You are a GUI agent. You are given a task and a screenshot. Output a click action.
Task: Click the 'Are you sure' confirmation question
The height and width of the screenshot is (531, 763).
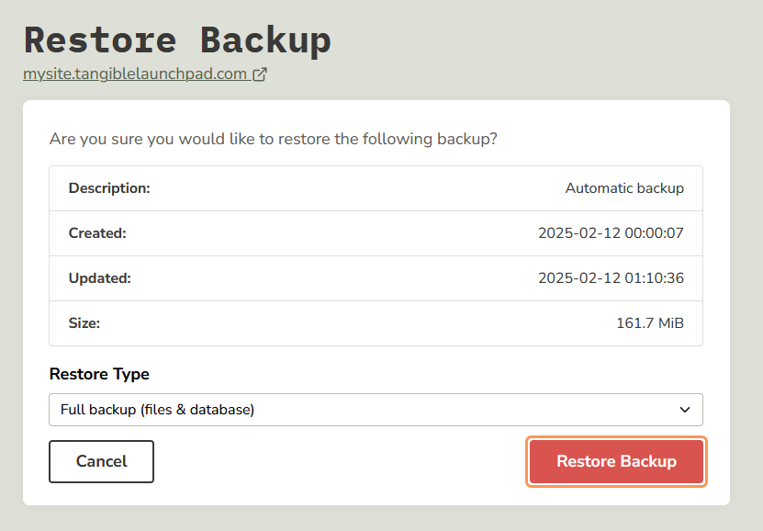(273, 140)
